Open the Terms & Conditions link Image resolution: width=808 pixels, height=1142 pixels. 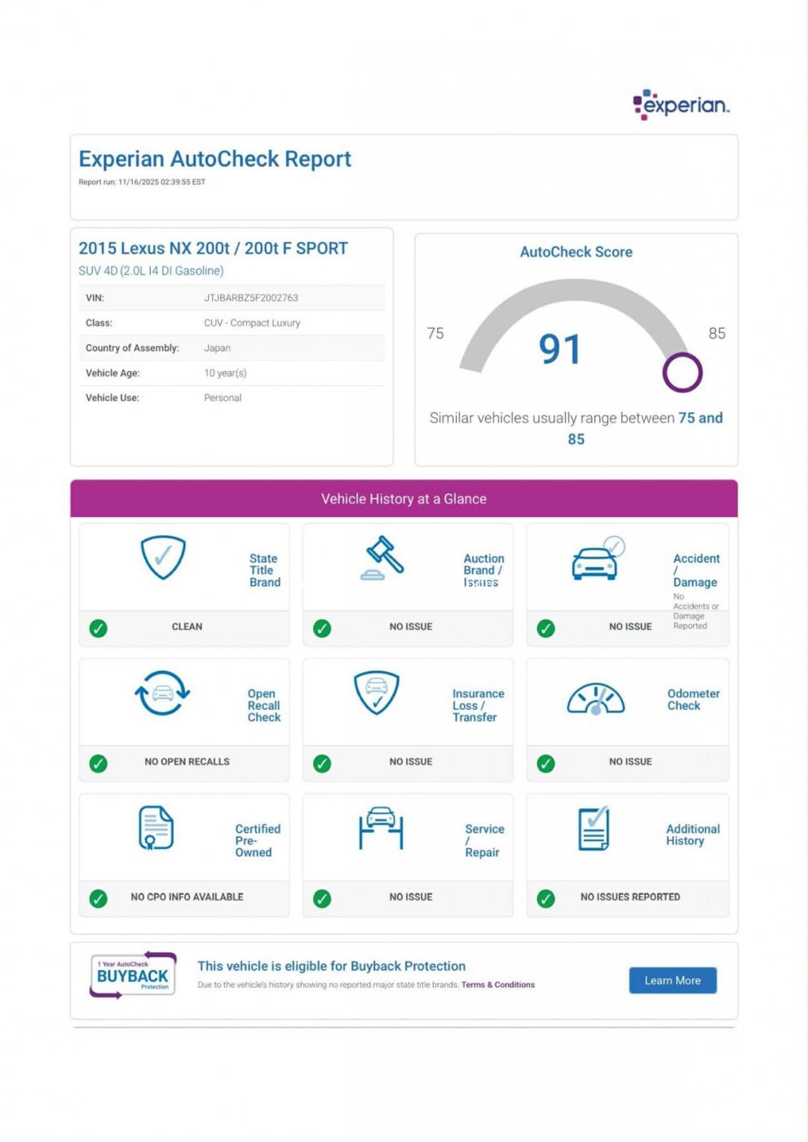click(497, 985)
